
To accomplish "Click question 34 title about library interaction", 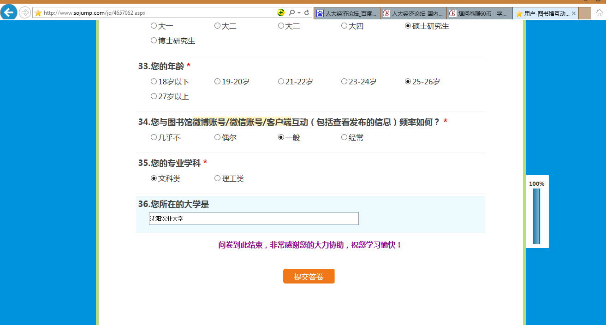I will coord(289,122).
